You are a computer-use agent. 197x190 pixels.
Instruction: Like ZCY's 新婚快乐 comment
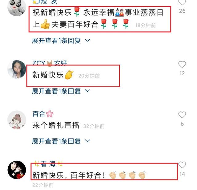tap(182, 64)
